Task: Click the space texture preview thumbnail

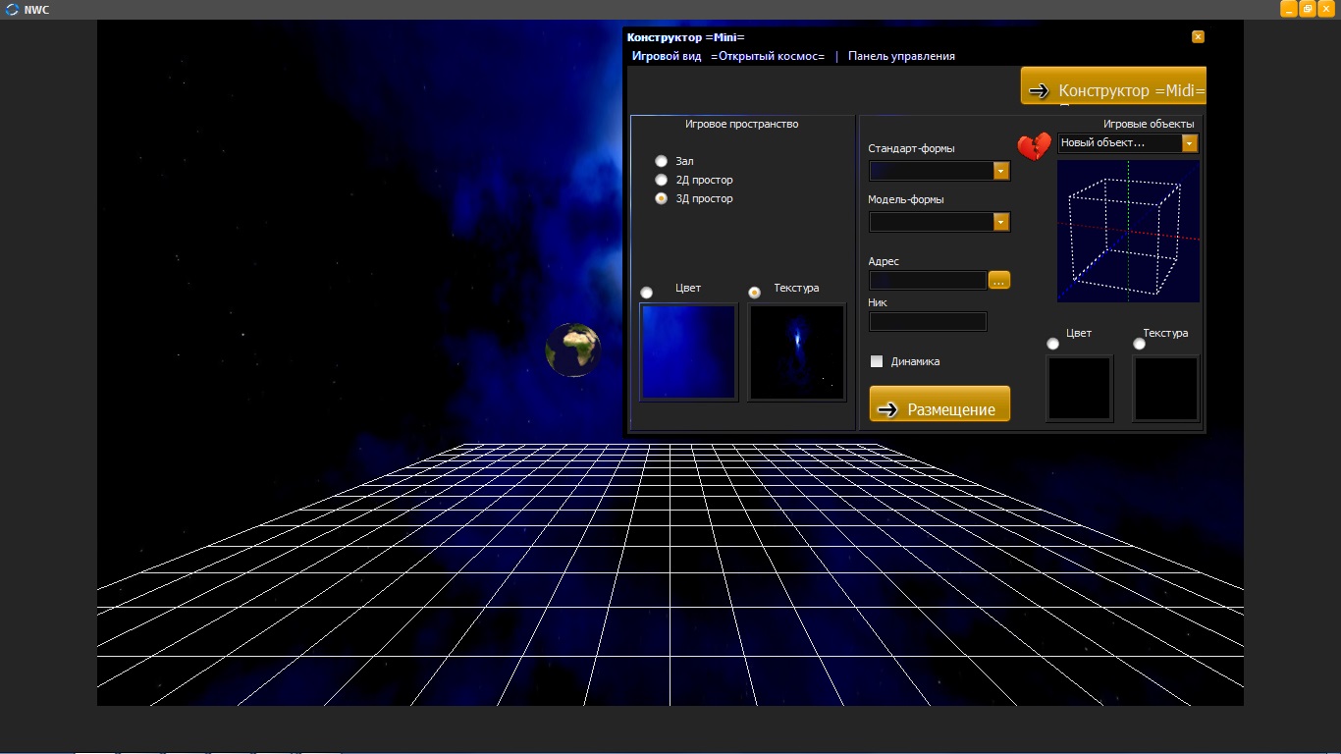Action: (x=796, y=351)
